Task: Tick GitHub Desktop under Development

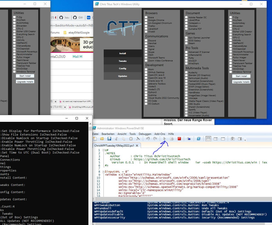Action: click(x=146, y=72)
